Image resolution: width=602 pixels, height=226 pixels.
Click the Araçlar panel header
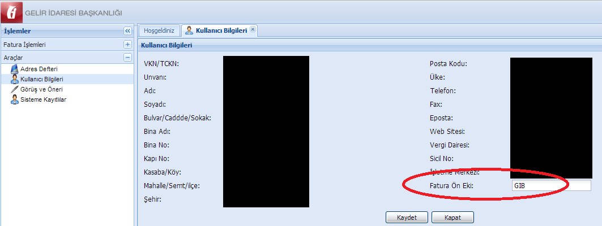[x=67, y=58]
